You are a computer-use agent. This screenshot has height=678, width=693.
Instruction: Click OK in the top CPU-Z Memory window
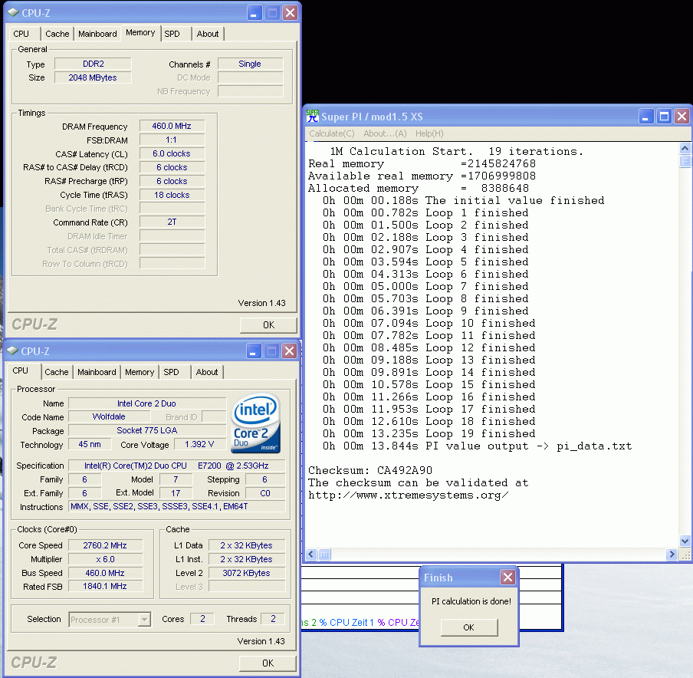click(x=268, y=325)
